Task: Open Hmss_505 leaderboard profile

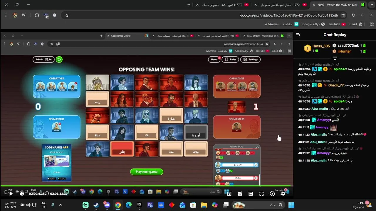Action: pyautogui.click(x=321, y=46)
